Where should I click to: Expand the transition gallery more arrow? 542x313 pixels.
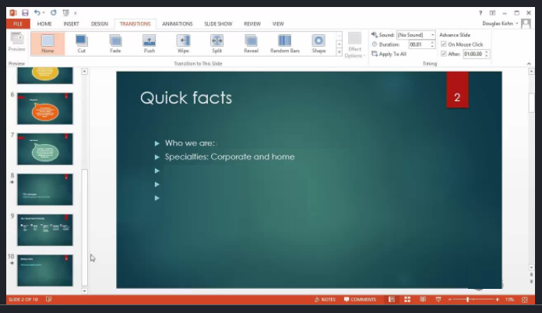pos(339,54)
